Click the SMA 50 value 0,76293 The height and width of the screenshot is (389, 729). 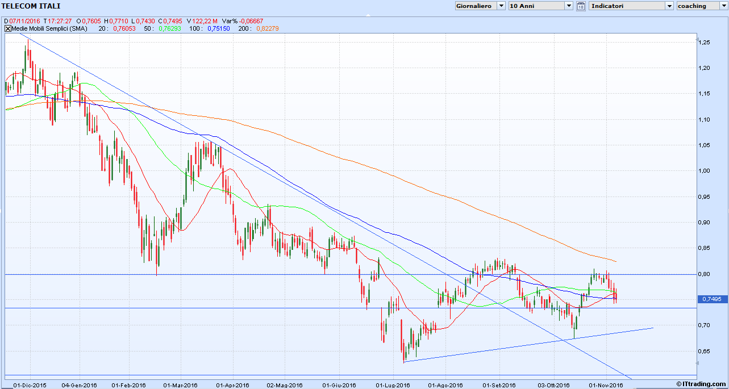[x=169, y=28]
